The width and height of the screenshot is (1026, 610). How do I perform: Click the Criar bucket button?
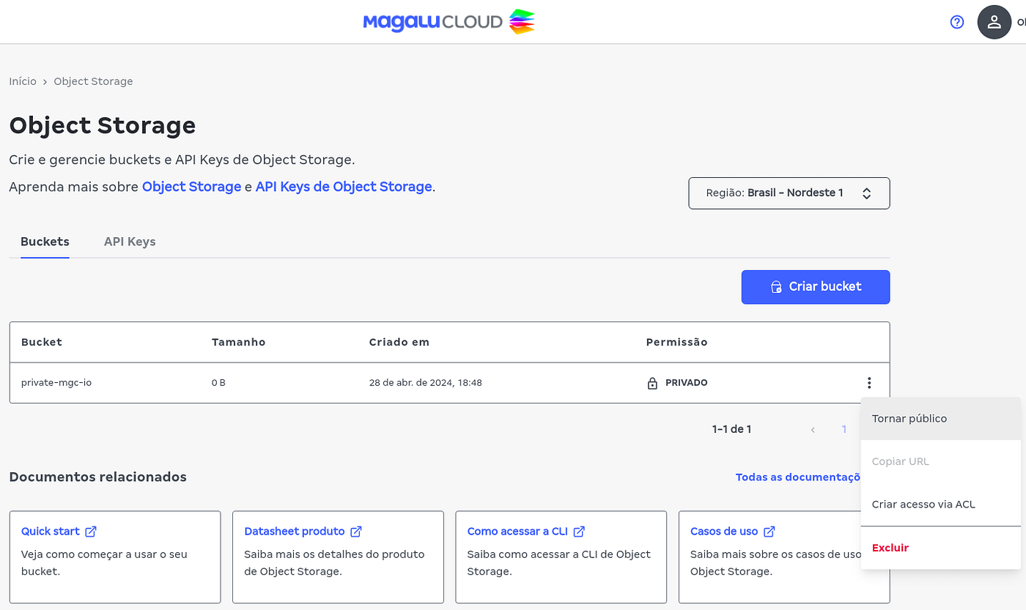(x=816, y=287)
